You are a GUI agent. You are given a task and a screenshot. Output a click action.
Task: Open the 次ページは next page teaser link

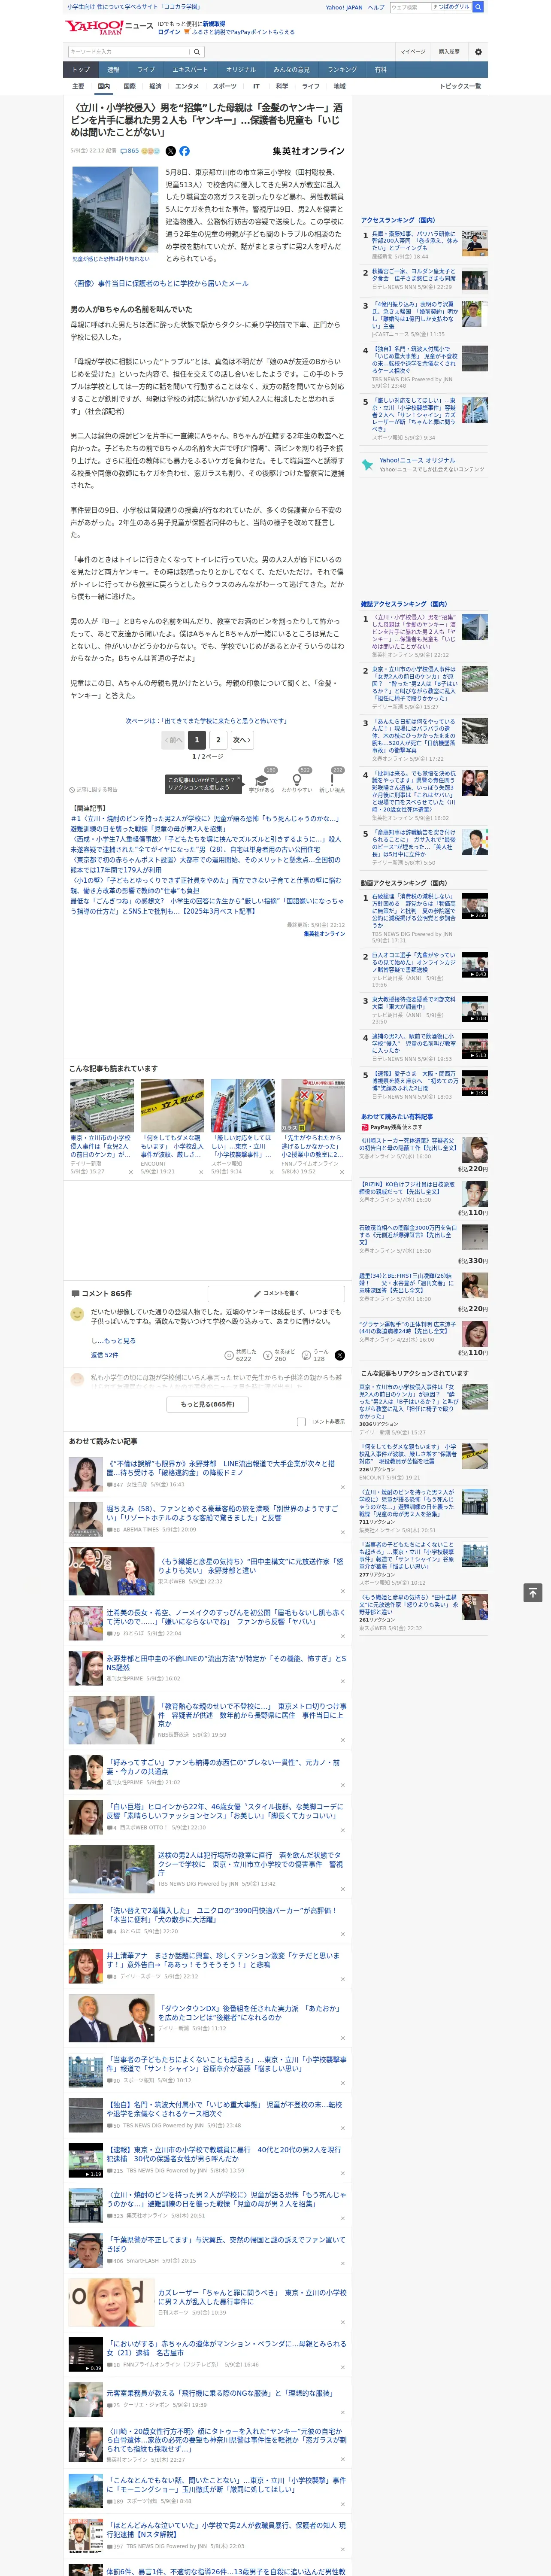206,721
